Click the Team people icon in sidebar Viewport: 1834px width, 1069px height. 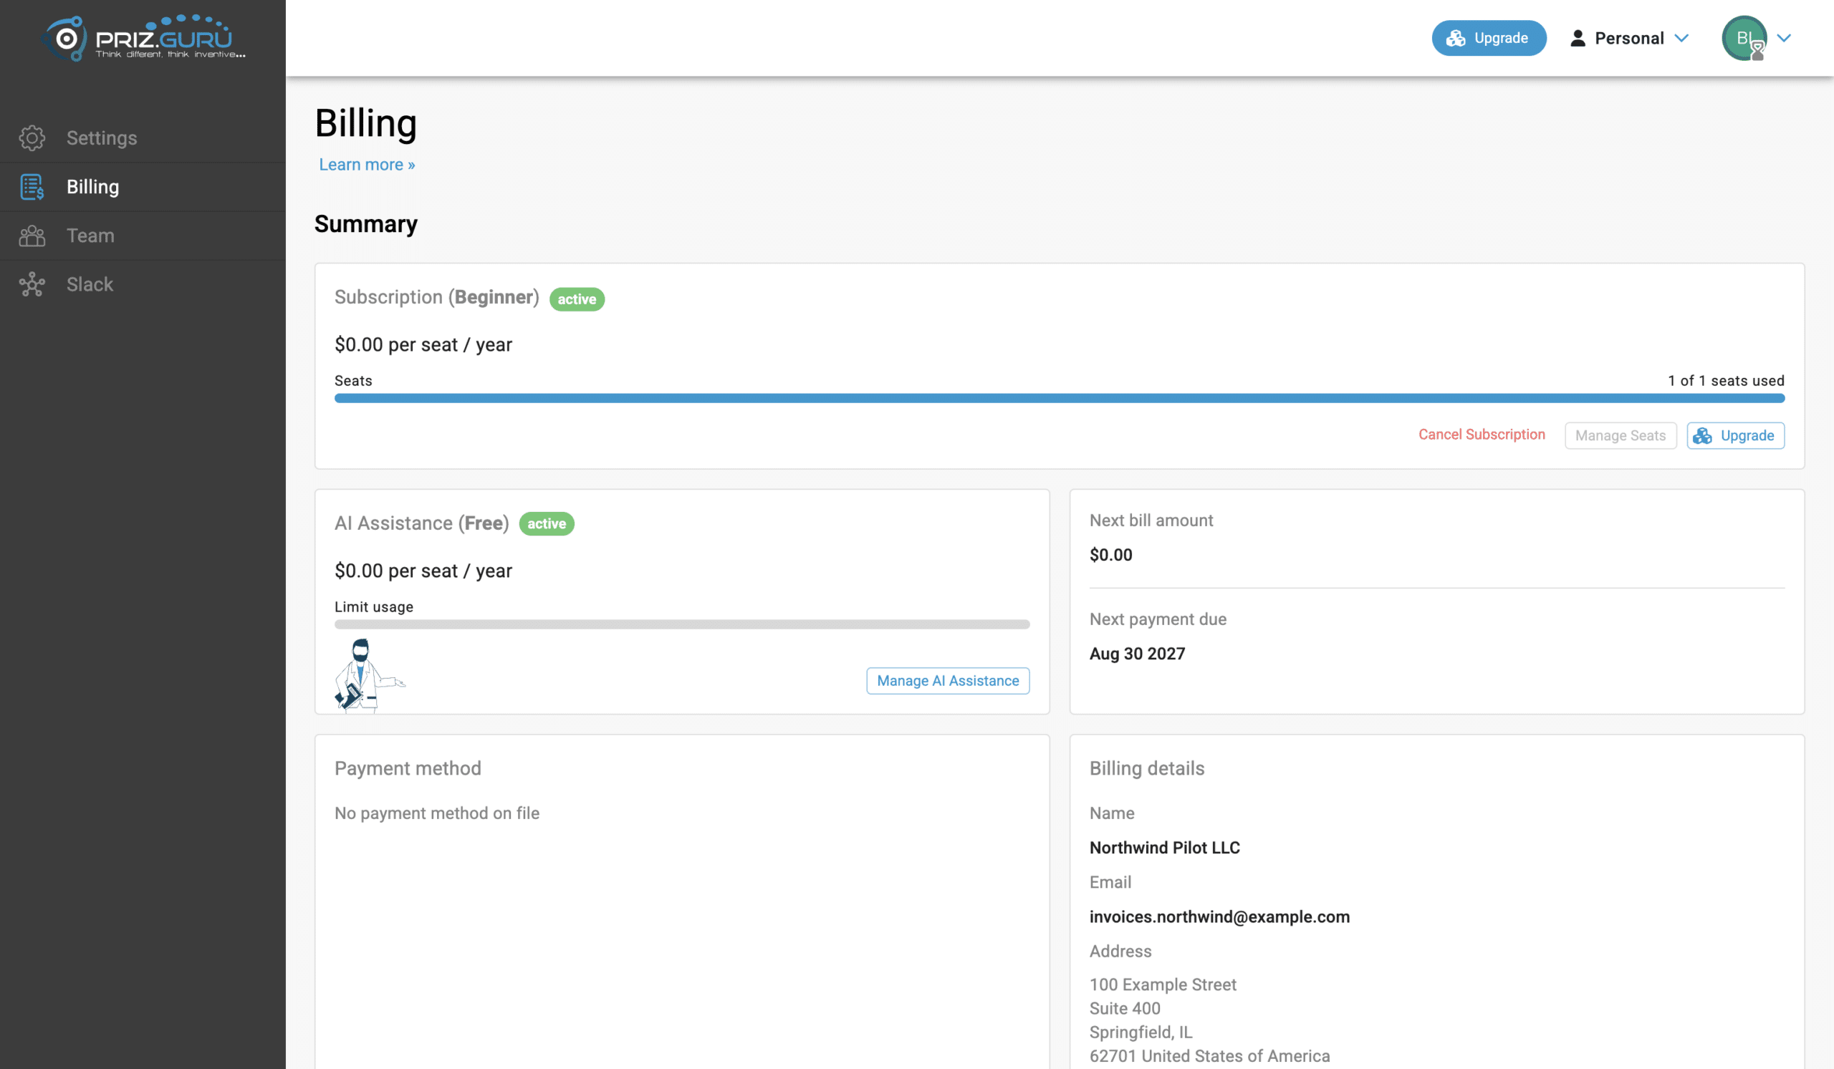pyautogui.click(x=32, y=236)
